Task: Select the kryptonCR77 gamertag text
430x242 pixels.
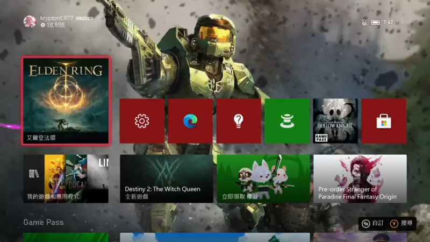Action: pos(57,18)
